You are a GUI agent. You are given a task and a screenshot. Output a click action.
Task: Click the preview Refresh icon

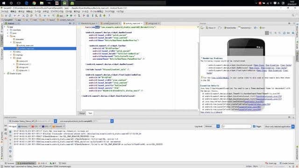click(284, 33)
